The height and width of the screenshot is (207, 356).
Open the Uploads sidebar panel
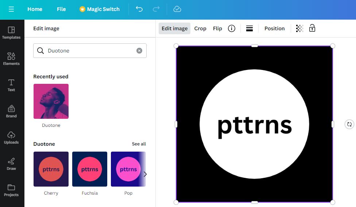click(x=11, y=138)
